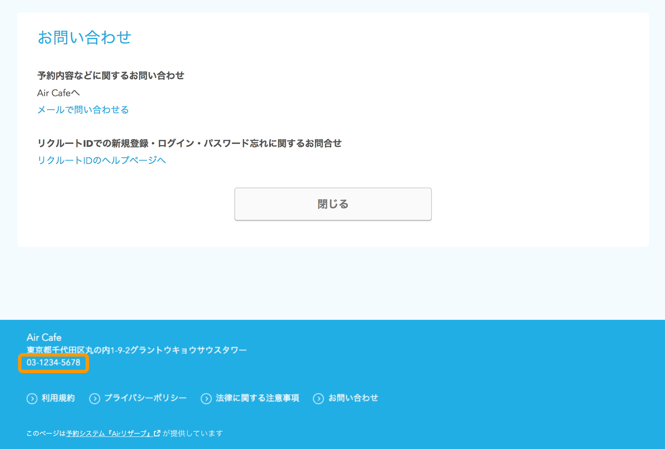Click the circle arrow icon beside 法律に関する注意事項

(x=206, y=398)
